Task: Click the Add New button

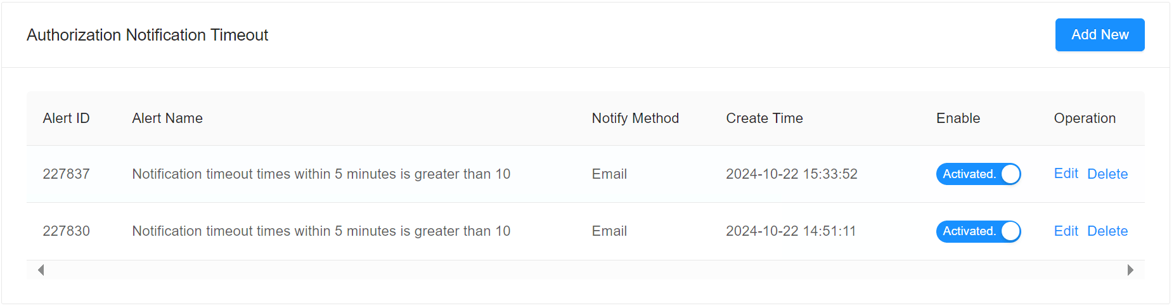Action: click(1099, 35)
